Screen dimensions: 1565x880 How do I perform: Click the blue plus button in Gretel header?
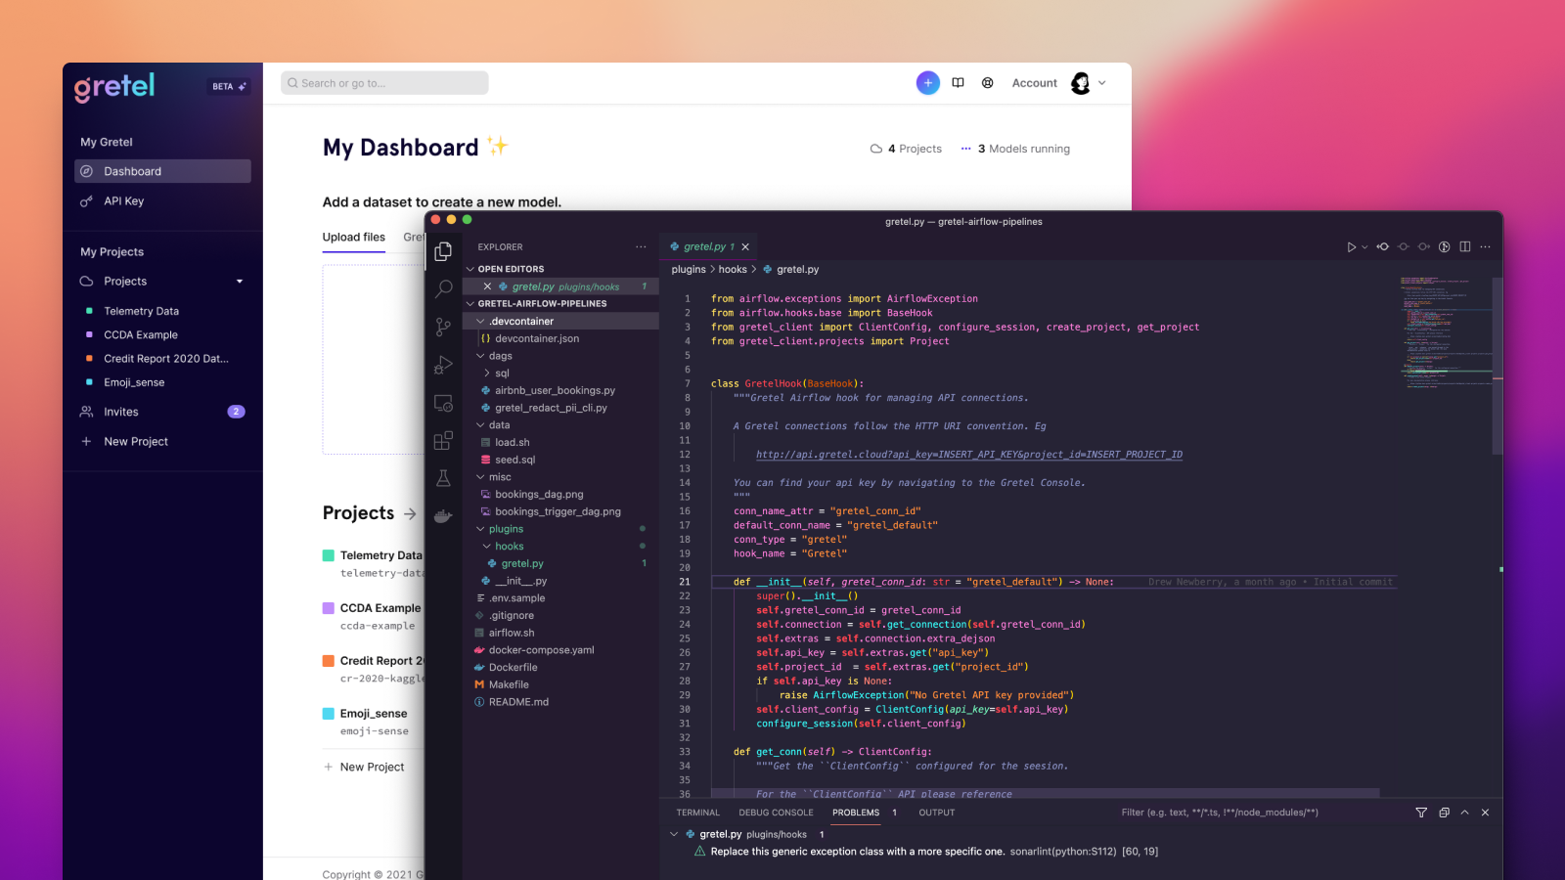[x=927, y=83]
